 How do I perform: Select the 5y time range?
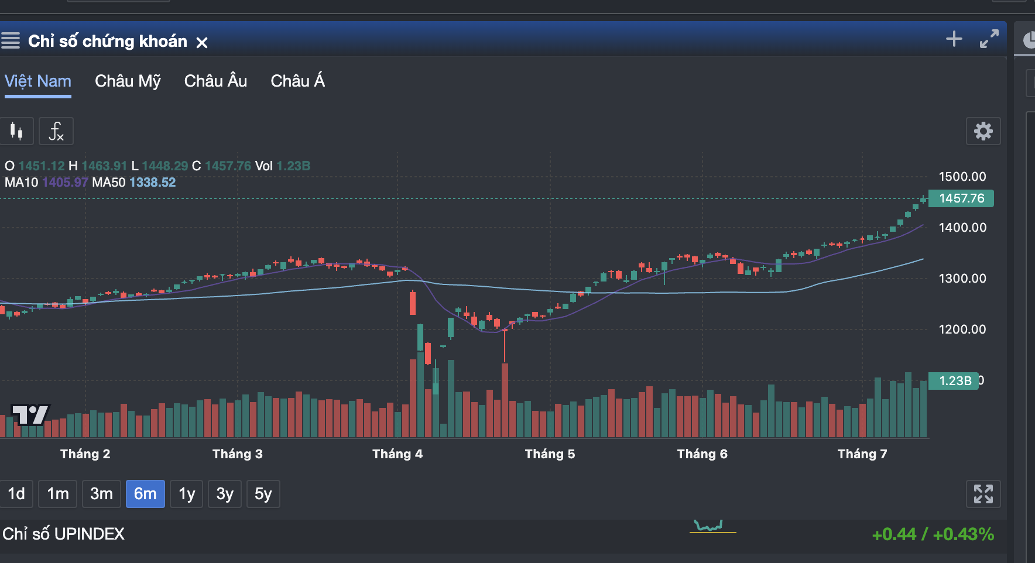[263, 494]
